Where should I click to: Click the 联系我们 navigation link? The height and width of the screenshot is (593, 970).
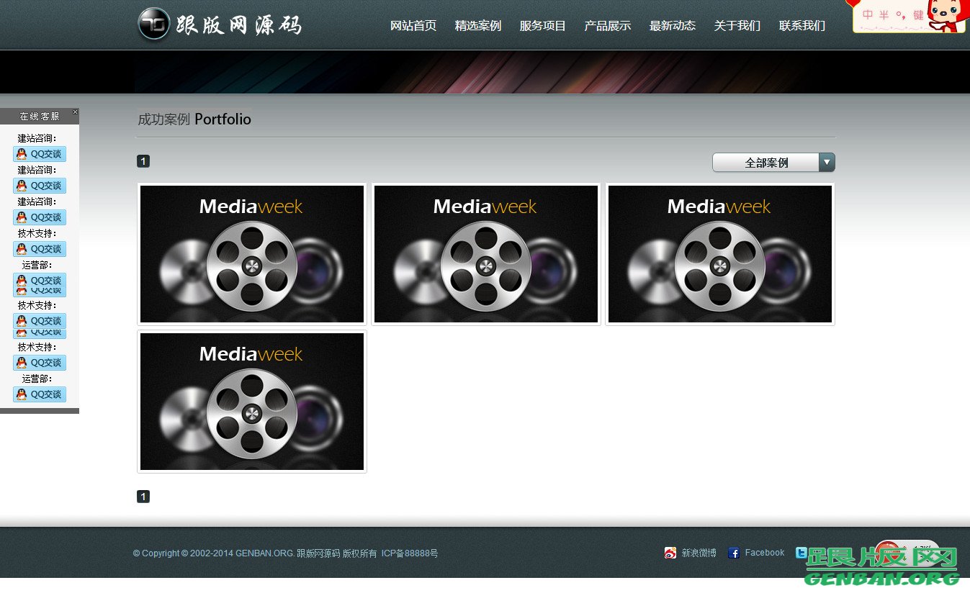click(801, 26)
